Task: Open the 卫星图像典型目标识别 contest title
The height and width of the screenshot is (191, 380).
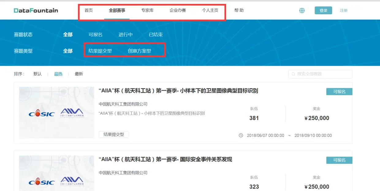Action: click(x=178, y=91)
